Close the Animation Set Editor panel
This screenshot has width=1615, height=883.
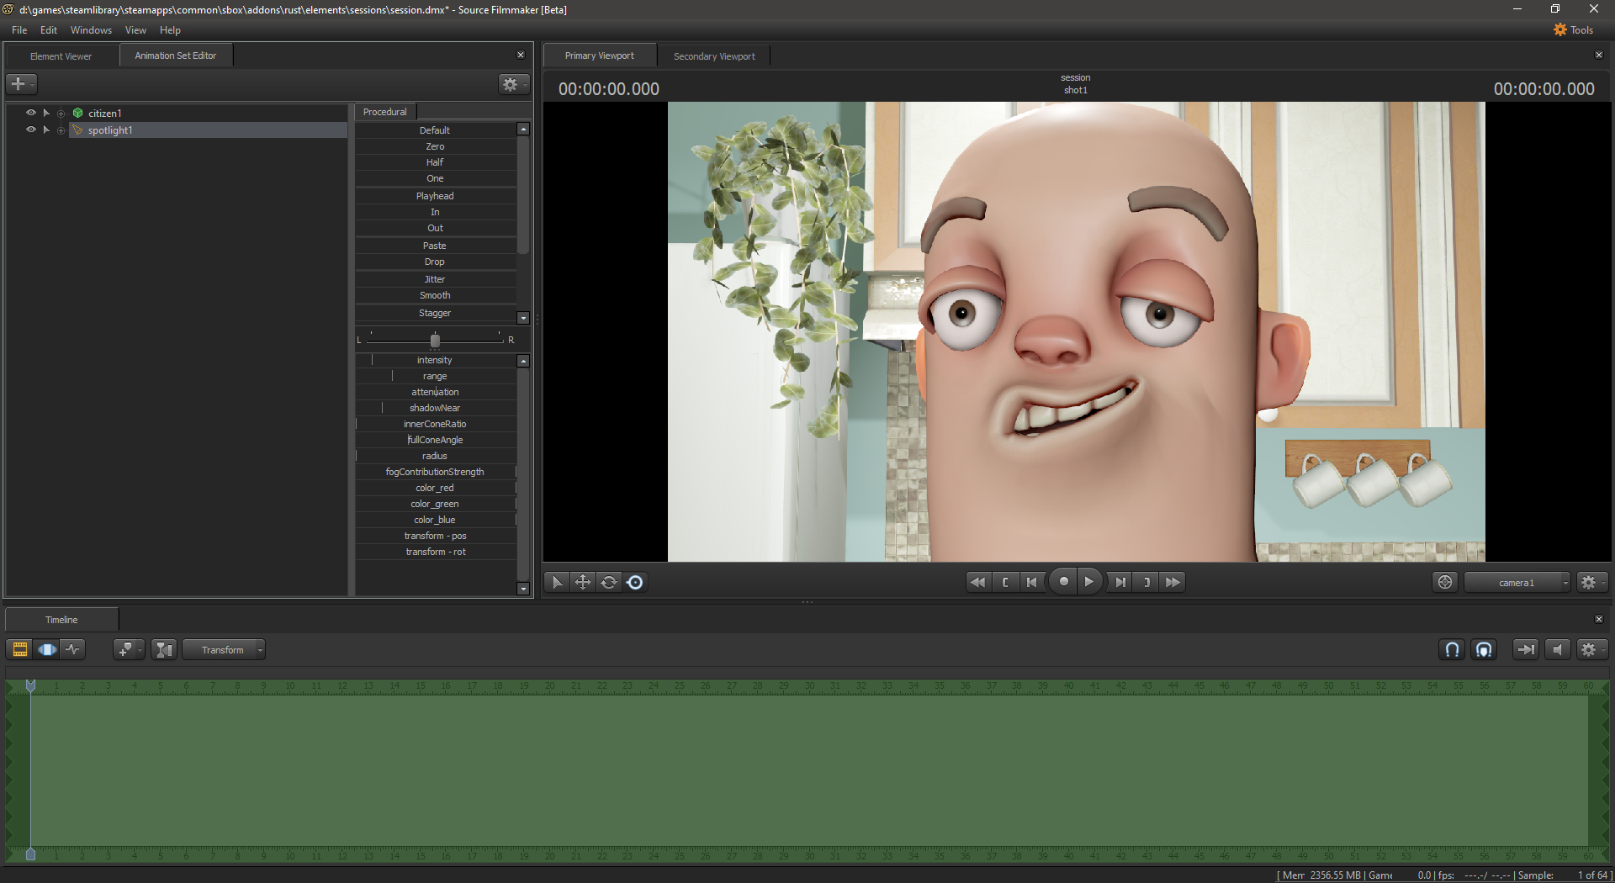(521, 55)
